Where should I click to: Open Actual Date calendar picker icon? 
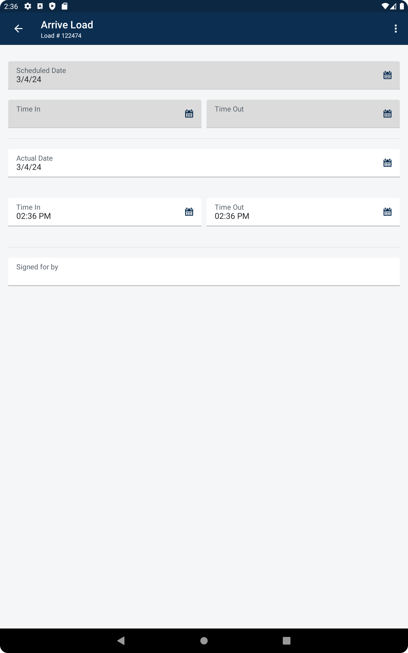pos(387,163)
